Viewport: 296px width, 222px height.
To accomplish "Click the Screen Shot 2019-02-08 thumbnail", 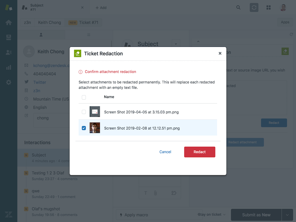I will (x=95, y=128).
